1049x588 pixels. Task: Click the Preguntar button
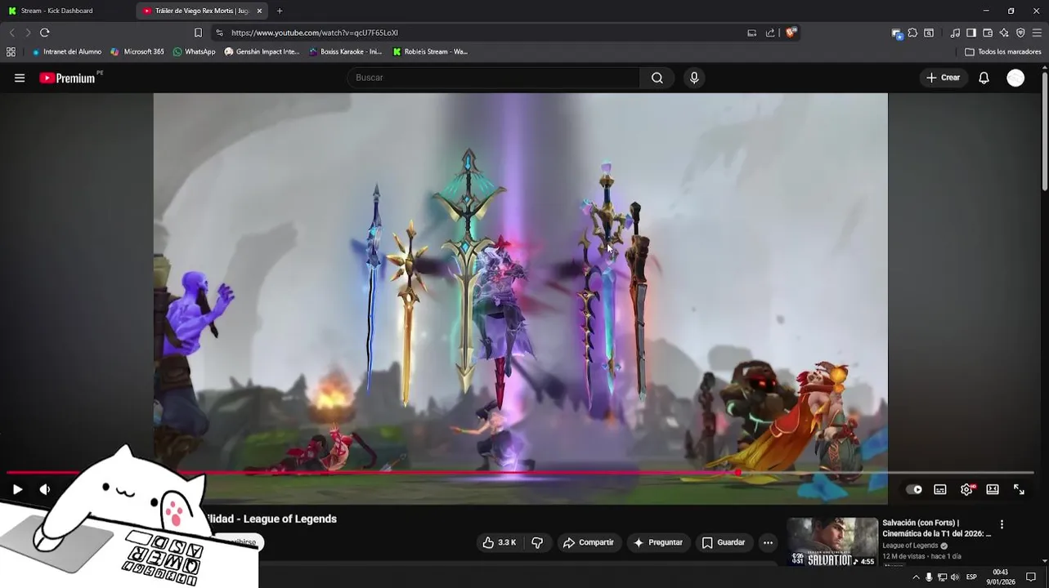(658, 542)
